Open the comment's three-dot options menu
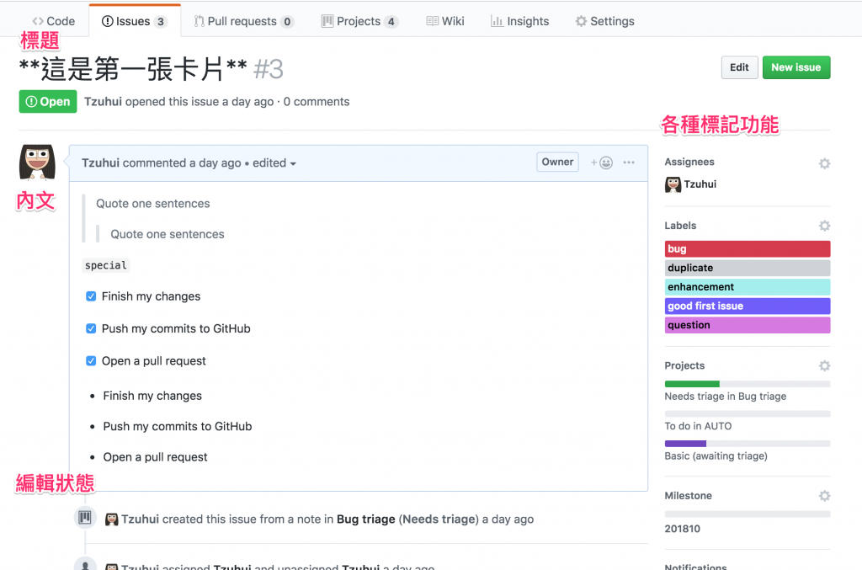 [x=629, y=162]
